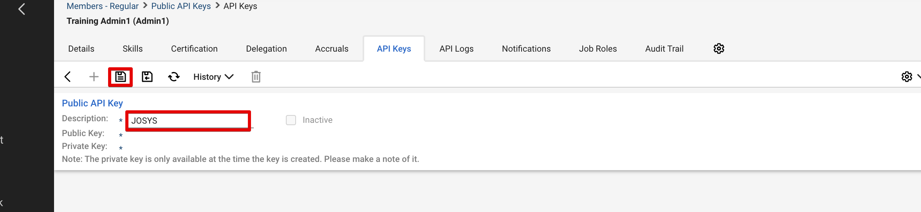Switch to the Details tab
This screenshot has width=921, height=212.
tap(81, 49)
